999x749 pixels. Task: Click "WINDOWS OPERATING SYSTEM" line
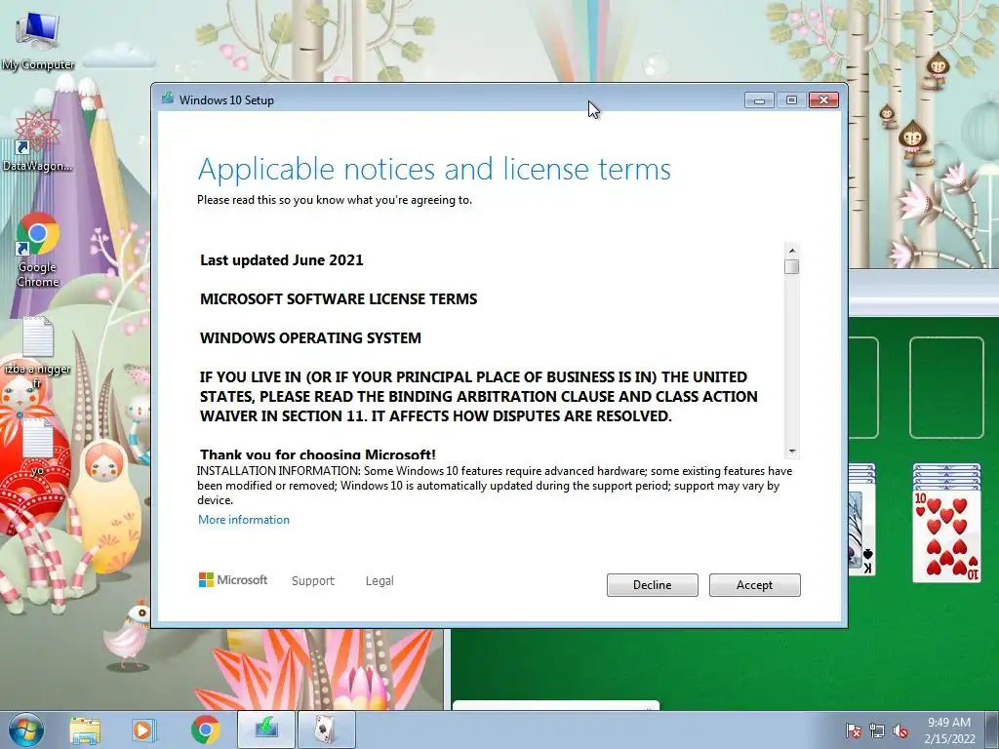(x=310, y=337)
